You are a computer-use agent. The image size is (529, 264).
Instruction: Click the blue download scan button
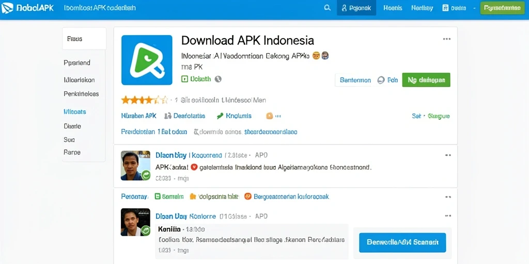click(402, 242)
